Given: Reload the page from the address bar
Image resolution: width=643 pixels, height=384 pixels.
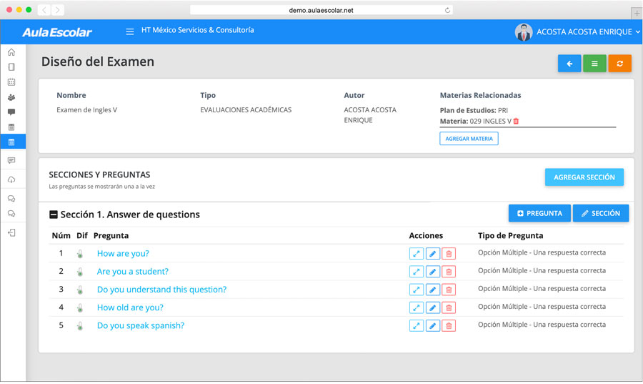Looking at the screenshot, I should 447,10.
